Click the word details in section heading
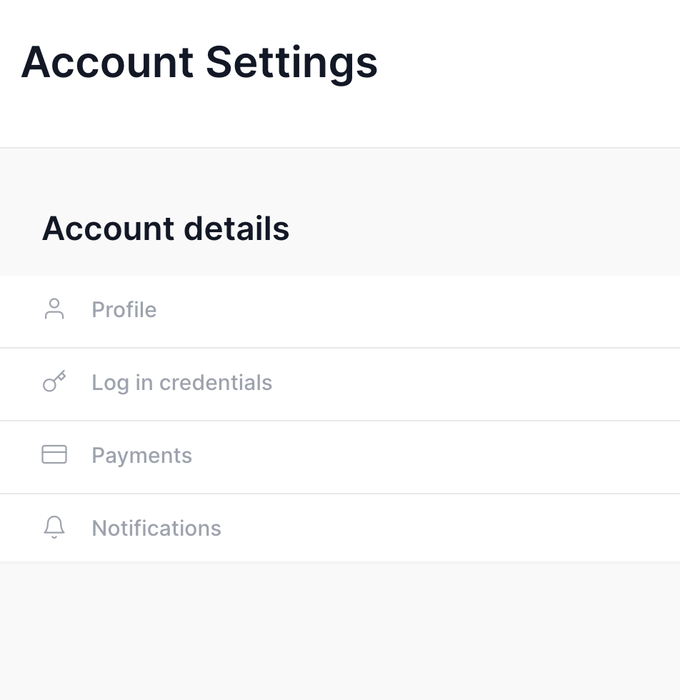This screenshot has width=680, height=700. [x=236, y=229]
